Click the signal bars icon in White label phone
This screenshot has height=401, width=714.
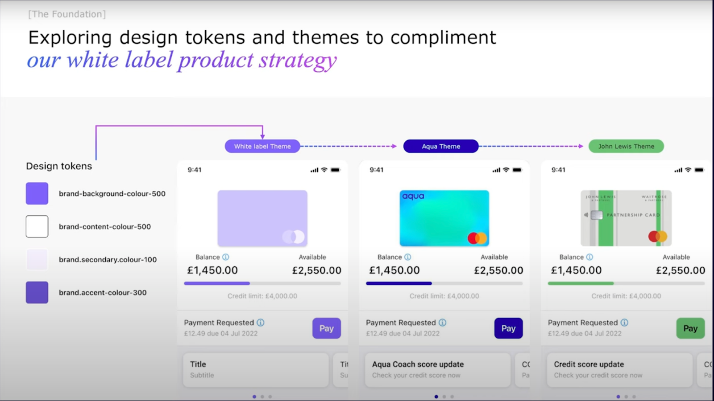[315, 170]
